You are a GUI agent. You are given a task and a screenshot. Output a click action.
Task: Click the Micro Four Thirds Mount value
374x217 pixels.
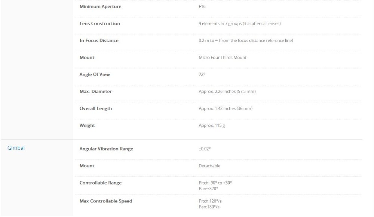point(223,58)
